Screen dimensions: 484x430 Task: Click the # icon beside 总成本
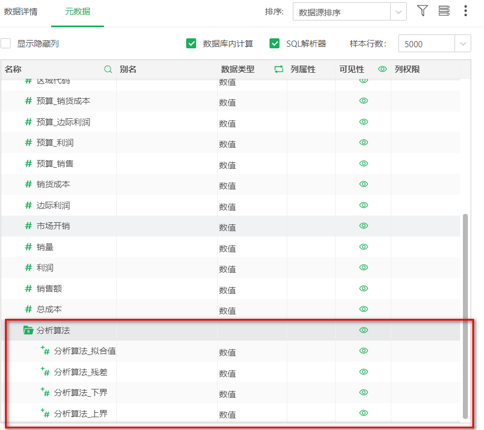click(28, 309)
